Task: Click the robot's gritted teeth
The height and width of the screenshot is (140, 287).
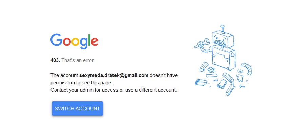Action: 221,44
